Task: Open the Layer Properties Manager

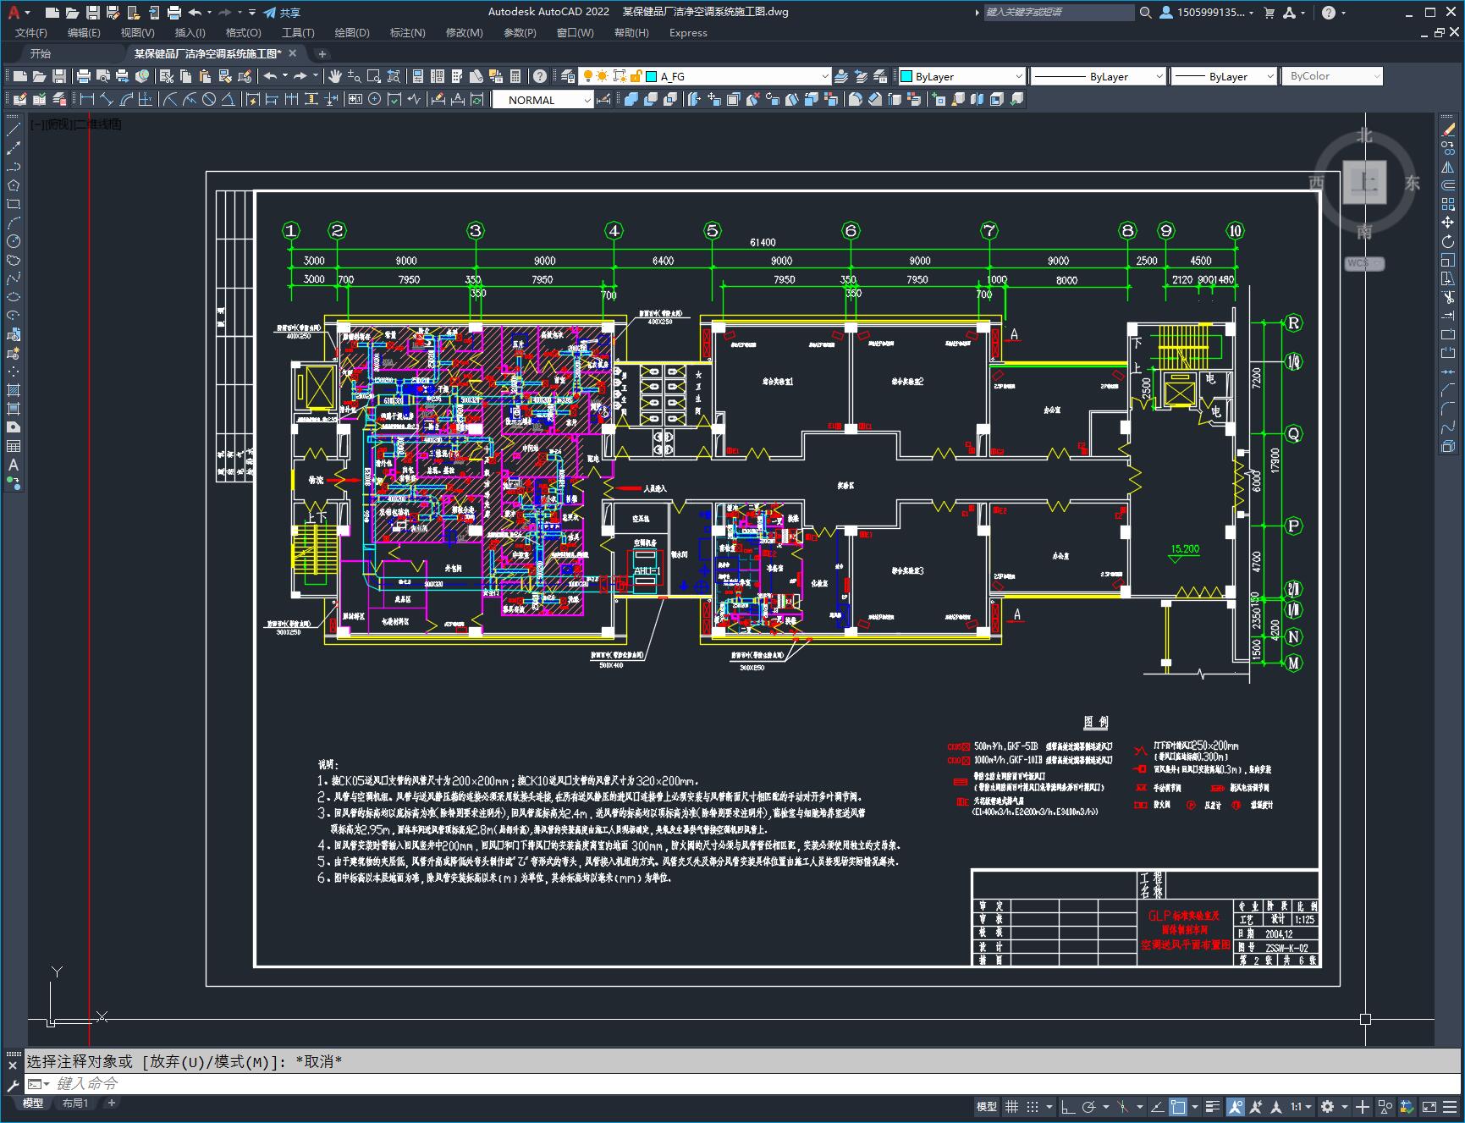Action: (x=568, y=76)
